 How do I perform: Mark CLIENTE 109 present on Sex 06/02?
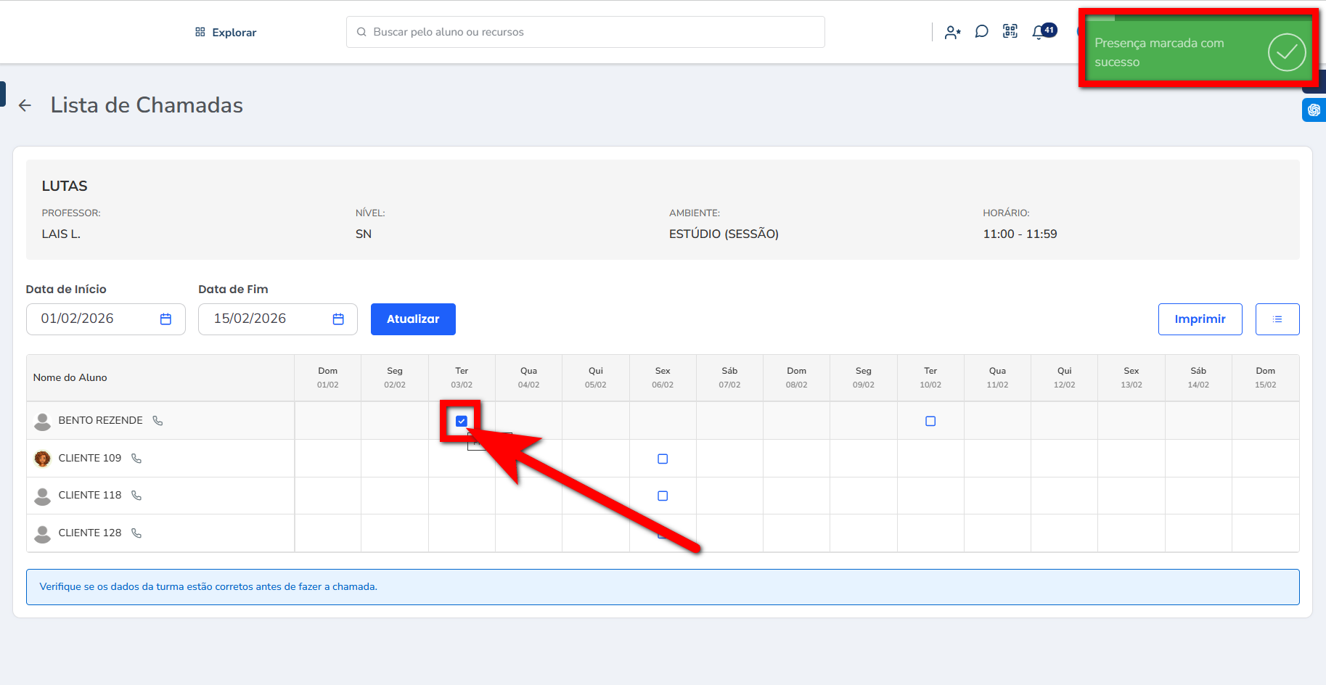click(663, 459)
